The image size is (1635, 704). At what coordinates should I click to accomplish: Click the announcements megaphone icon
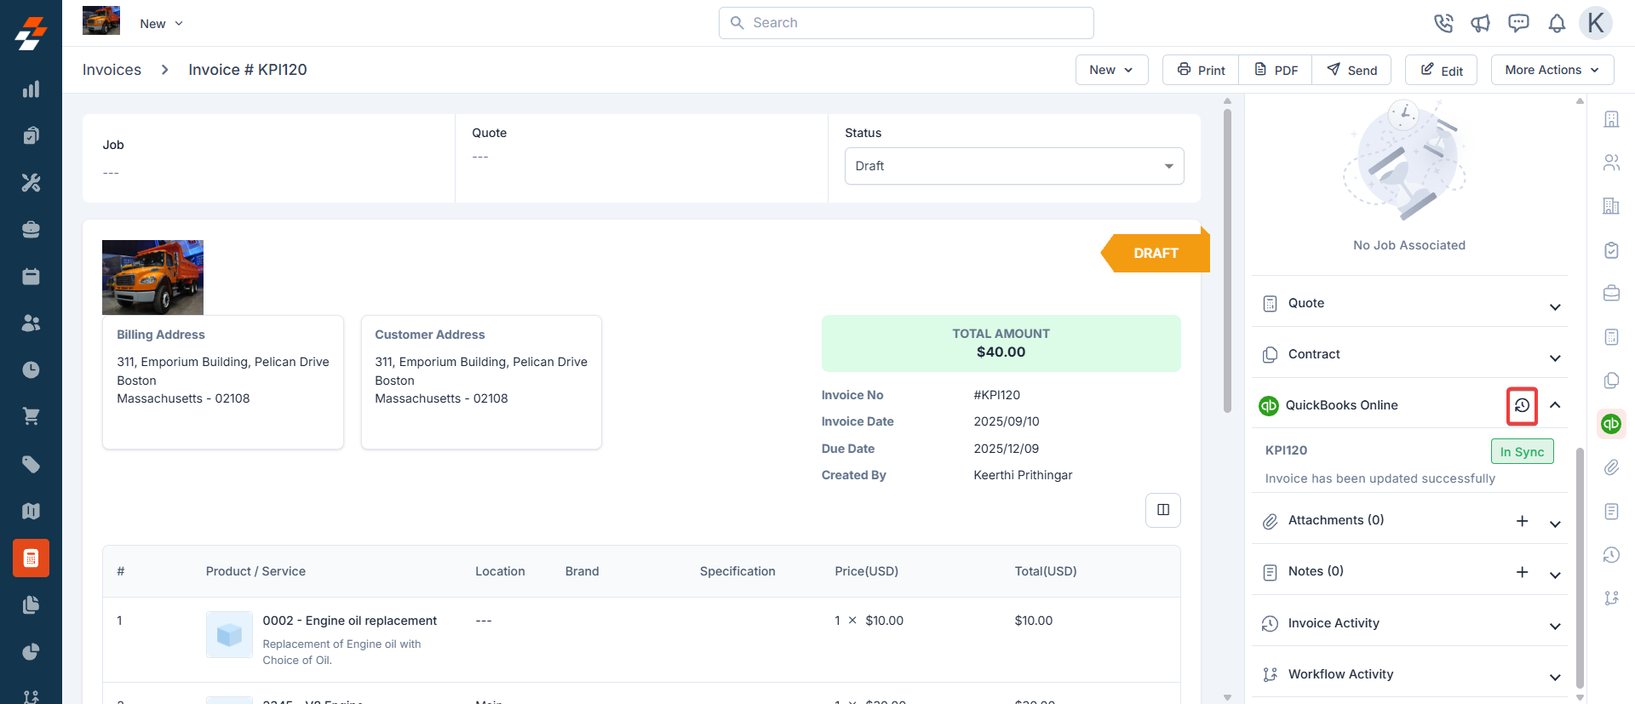pos(1481,24)
